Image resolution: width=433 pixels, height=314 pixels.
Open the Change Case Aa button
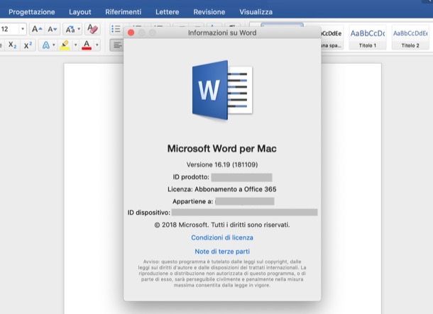pos(70,29)
